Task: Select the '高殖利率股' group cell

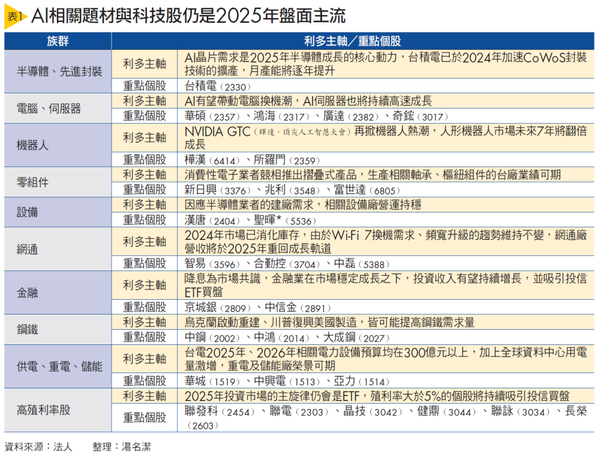Action: point(58,410)
